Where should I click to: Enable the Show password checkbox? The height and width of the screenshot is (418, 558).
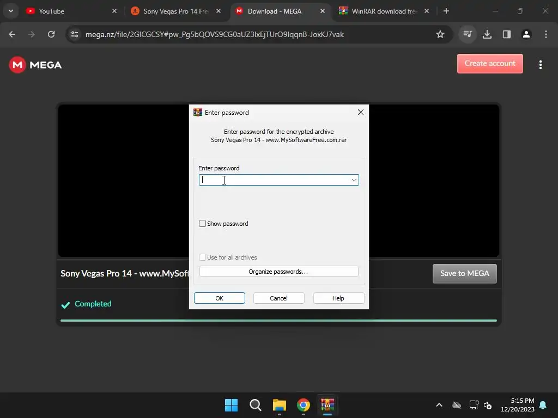[202, 224]
